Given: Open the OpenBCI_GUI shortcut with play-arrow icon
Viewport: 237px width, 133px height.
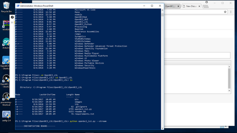Looking at the screenshot, I should click(x=6, y=78).
